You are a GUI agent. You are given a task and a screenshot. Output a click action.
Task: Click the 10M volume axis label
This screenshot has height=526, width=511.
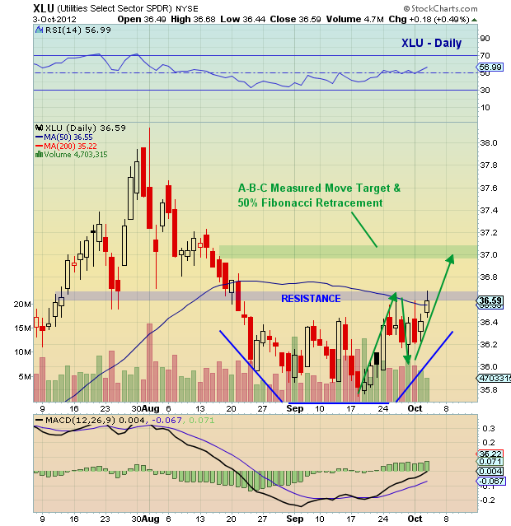point(22,351)
